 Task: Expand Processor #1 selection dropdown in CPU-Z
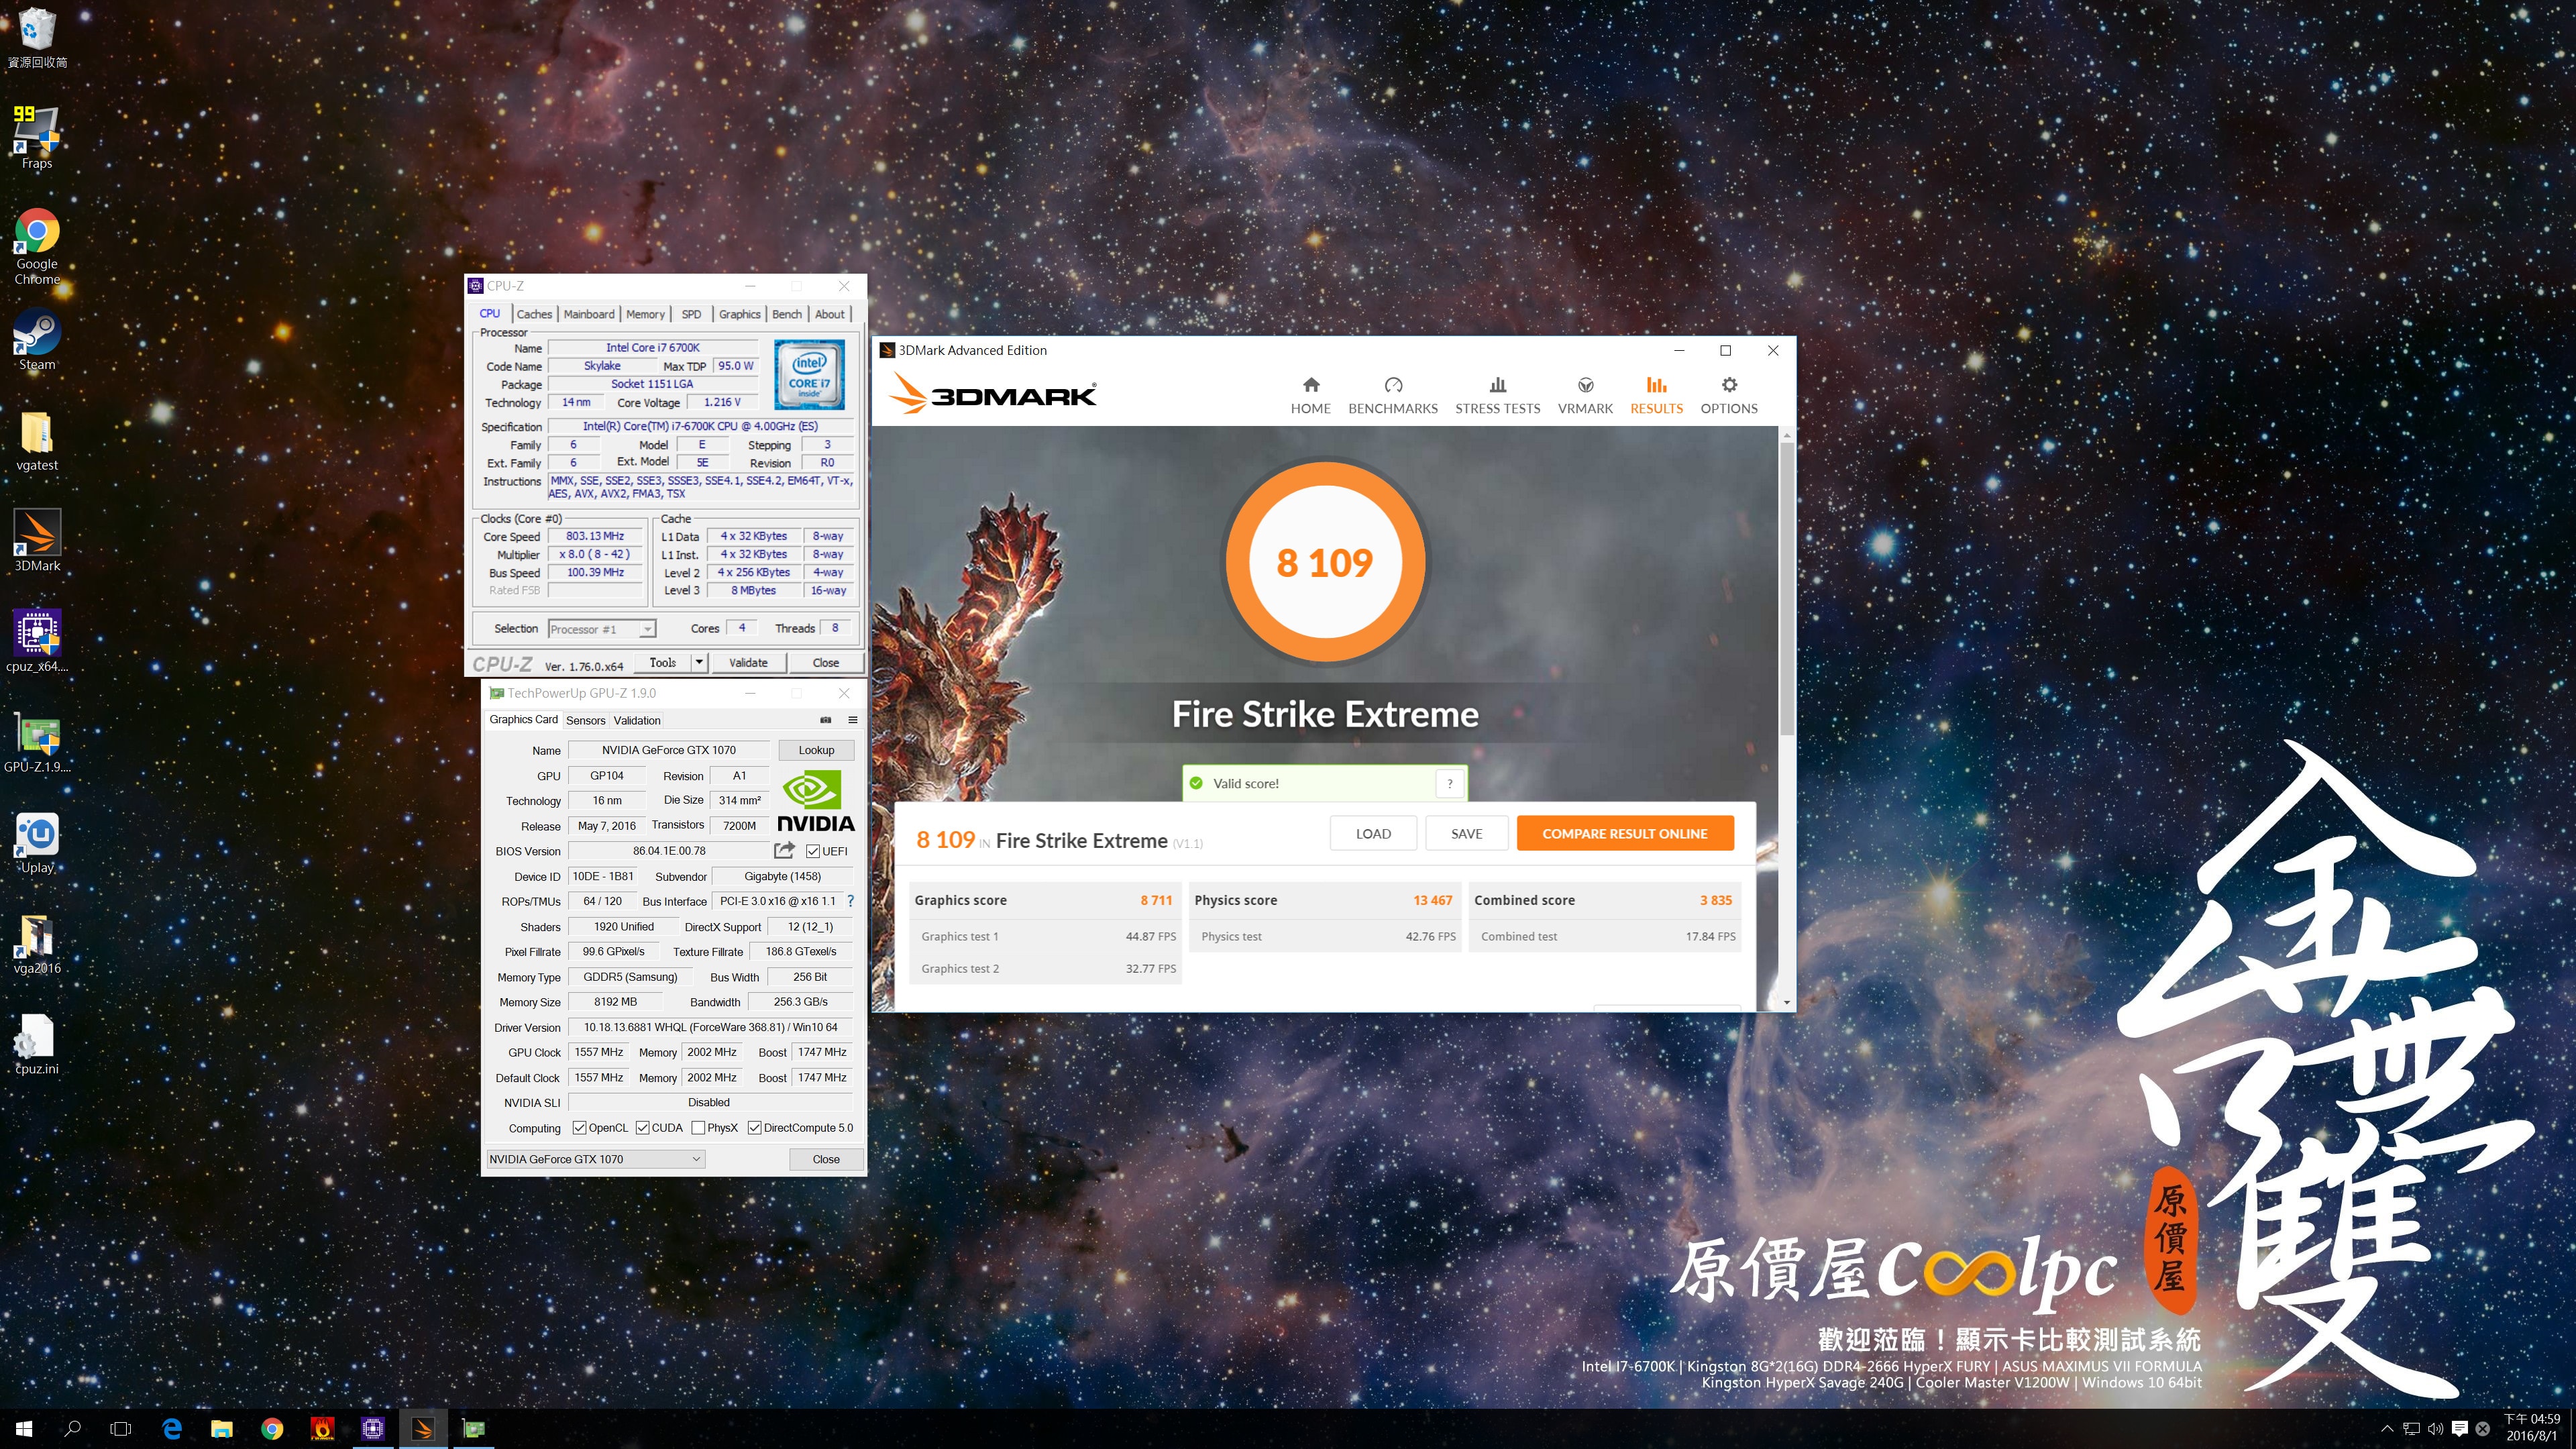pos(647,629)
